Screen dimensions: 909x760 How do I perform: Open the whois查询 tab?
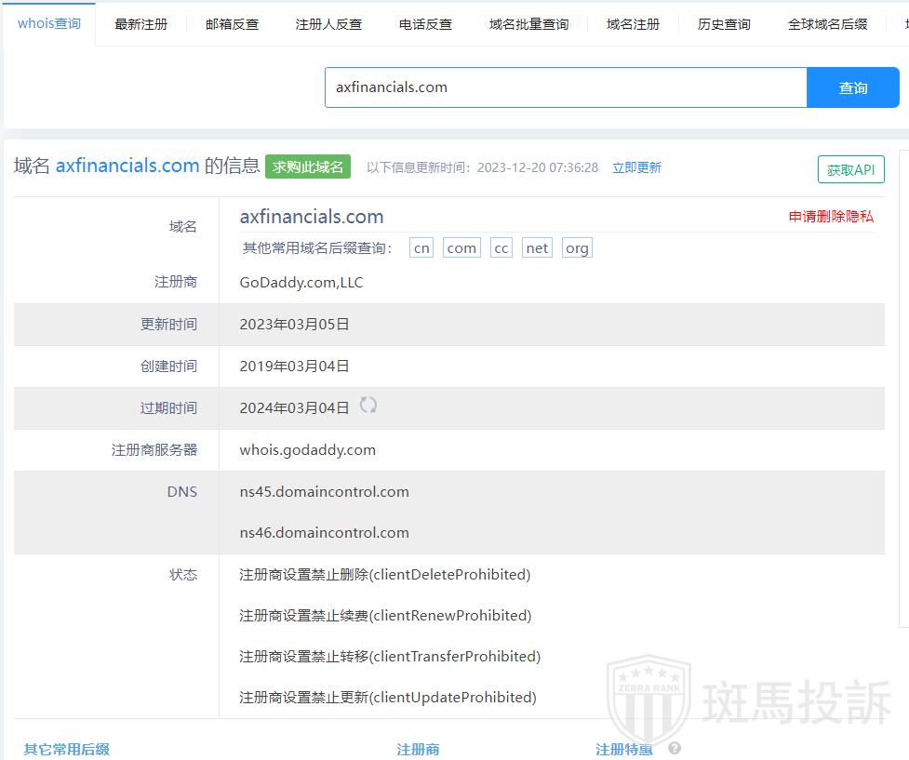coord(49,23)
